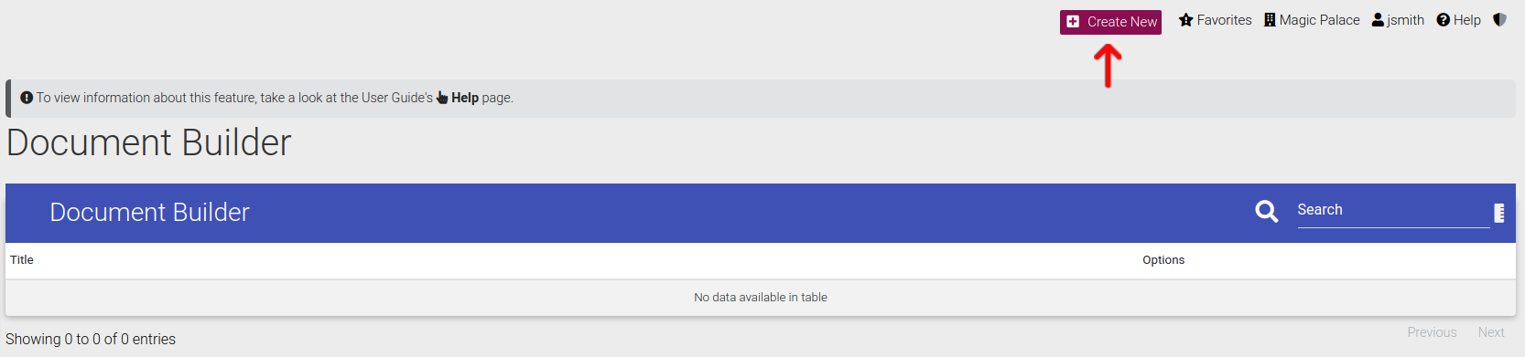This screenshot has height=357, width=1525.
Task: Click the column options icon beside Search
Action: click(1499, 213)
